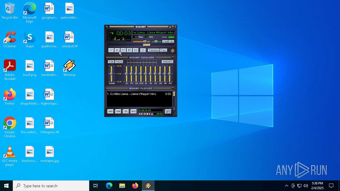Select Recycle Bin desktop icon
Screen dimensions: 340x191
[x=10, y=11]
